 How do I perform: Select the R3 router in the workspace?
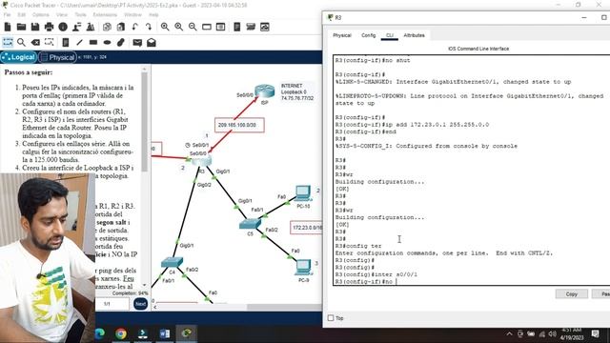pos(201,160)
